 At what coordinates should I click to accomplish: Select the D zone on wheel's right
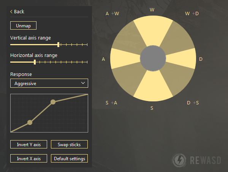click(x=181, y=58)
